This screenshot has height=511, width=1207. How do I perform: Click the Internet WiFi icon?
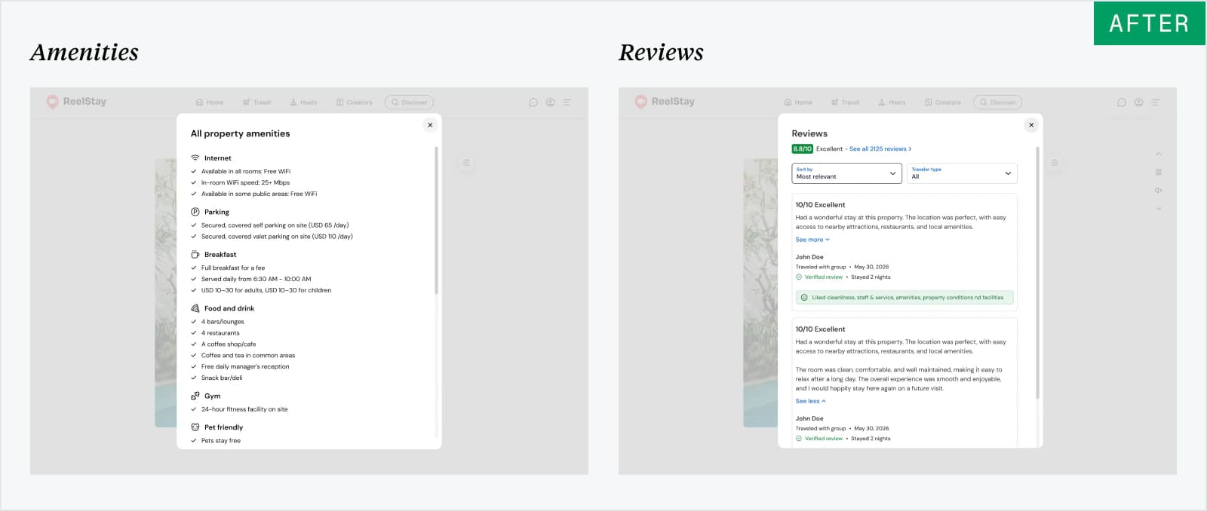pos(195,158)
